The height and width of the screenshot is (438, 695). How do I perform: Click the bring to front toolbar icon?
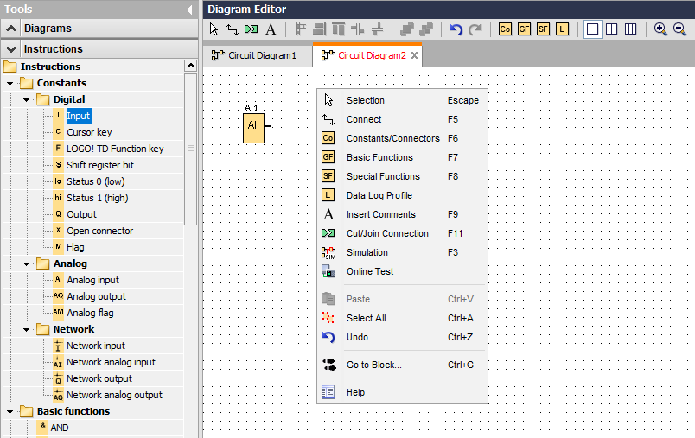point(407,29)
